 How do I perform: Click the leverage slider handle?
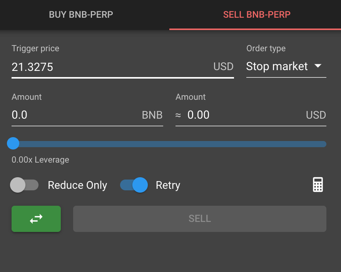coord(13,143)
